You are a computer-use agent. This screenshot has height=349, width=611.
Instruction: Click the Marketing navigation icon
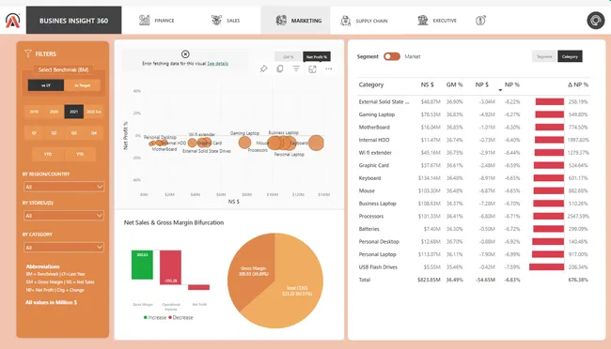(x=281, y=21)
